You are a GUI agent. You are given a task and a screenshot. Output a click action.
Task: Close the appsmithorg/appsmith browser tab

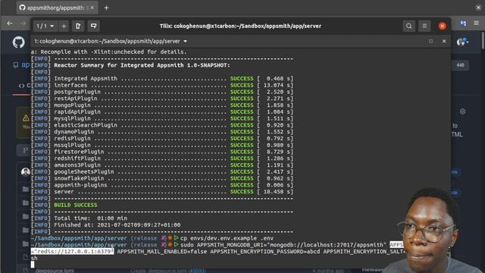(92, 8)
